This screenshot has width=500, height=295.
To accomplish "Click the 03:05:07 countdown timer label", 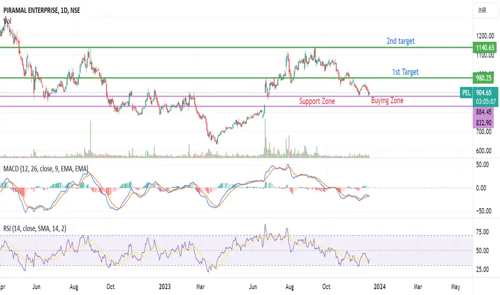I will [x=486, y=102].
